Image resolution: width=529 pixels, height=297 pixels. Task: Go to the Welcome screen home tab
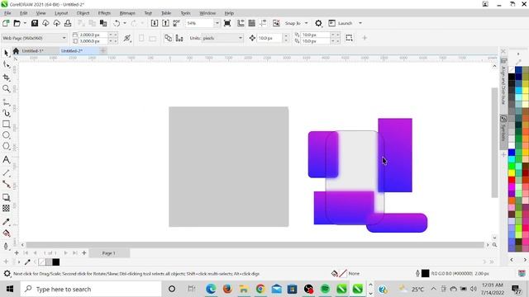[x=16, y=51]
